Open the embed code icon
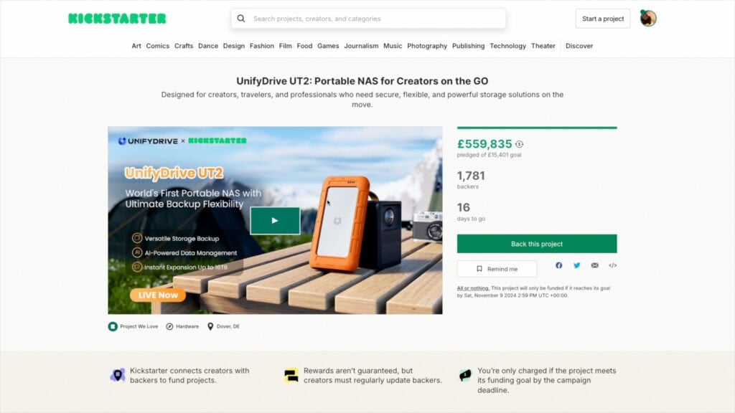The width and height of the screenshot is (735, 413). click(x=613, y=265)
